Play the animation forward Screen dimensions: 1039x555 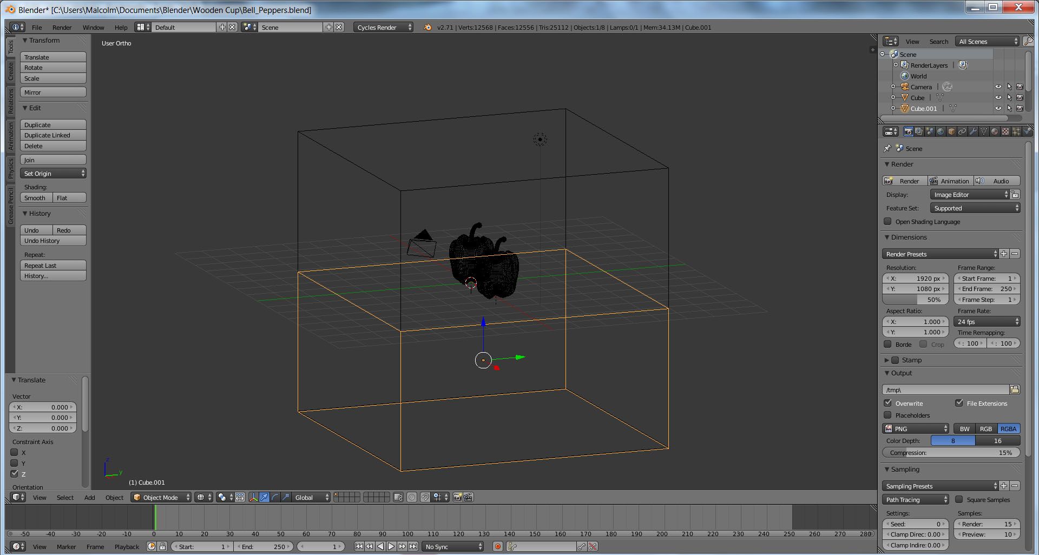(391, 546)
